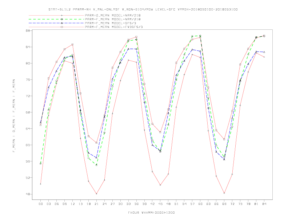
Task: Click y-axis tick label 60
Action: pos(28,145)
